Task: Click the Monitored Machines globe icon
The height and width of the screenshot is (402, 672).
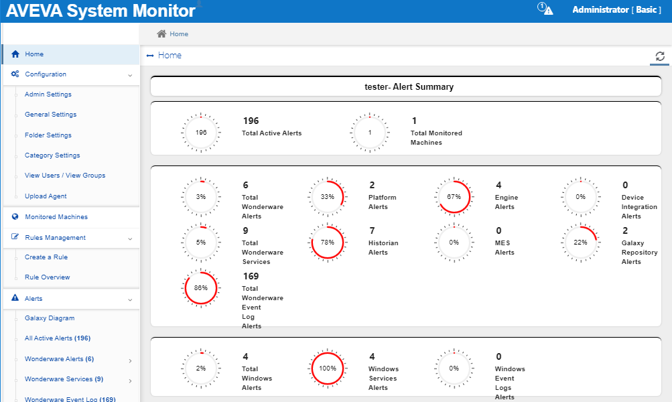Action: tap(15, 216)
